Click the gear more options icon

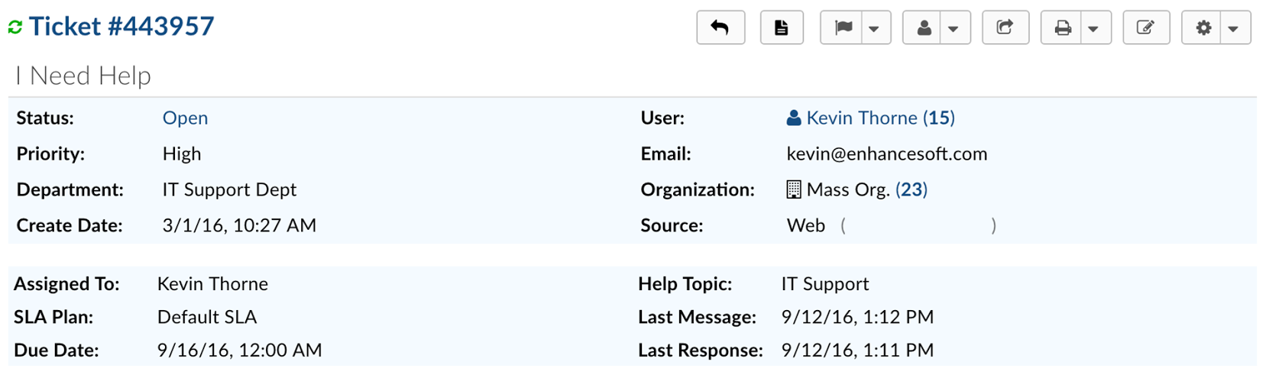1203,28
